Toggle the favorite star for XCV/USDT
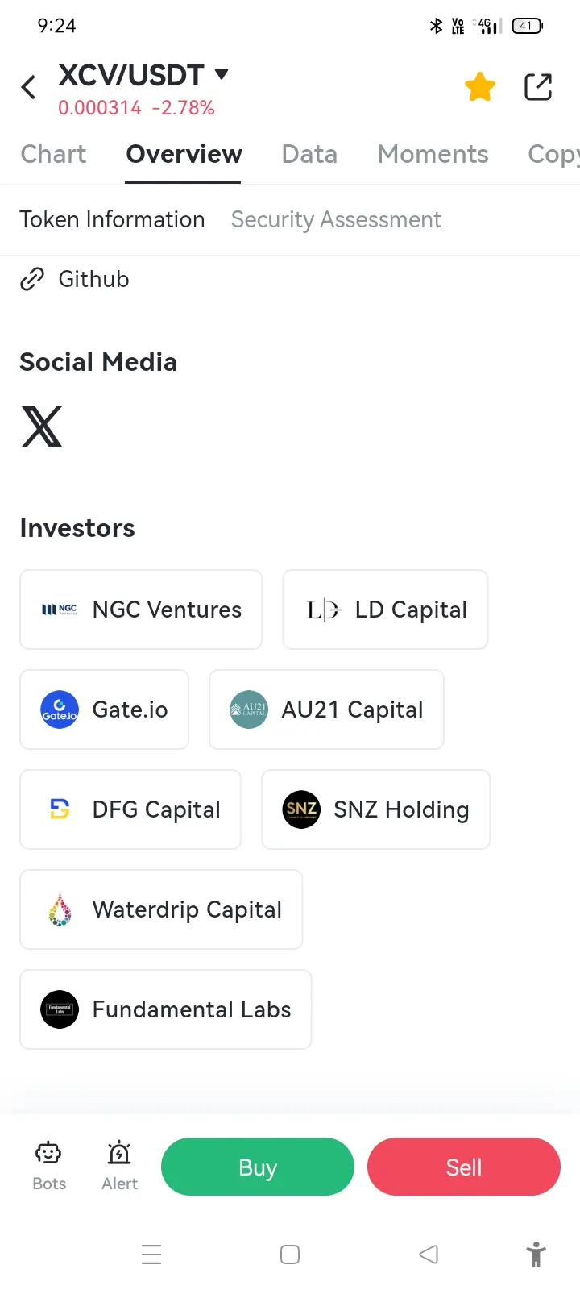The height and width of the screenshot is (1290, 580). [480, 87]
